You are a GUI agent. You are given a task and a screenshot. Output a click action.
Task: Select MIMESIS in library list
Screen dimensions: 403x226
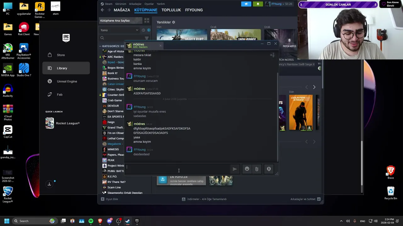pos(113,149)
